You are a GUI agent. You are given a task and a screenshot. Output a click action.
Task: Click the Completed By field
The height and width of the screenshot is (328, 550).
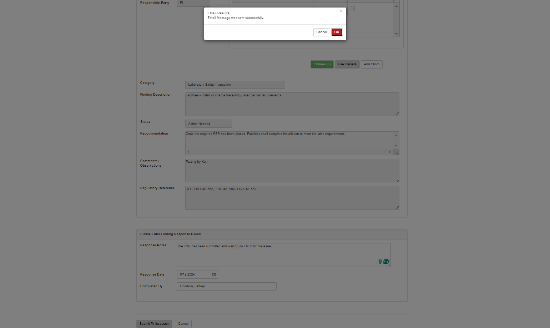point(226,286)
